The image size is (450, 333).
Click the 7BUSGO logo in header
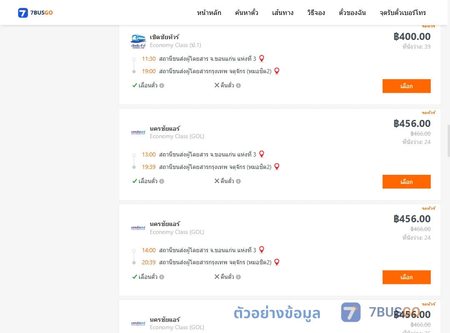point(35,12)
